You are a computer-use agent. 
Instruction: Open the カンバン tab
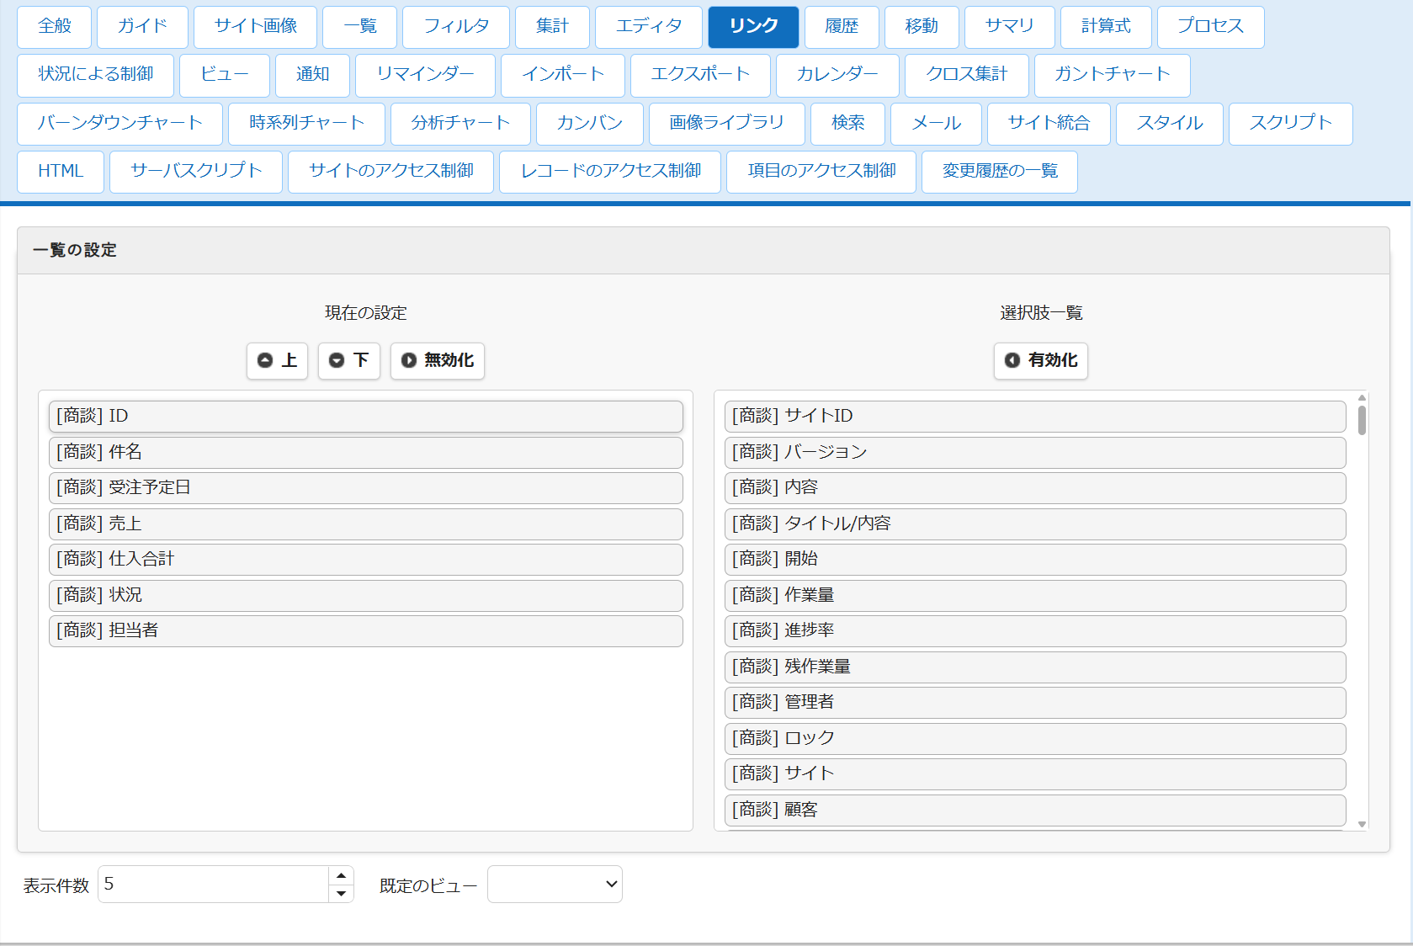click(590, 124)
